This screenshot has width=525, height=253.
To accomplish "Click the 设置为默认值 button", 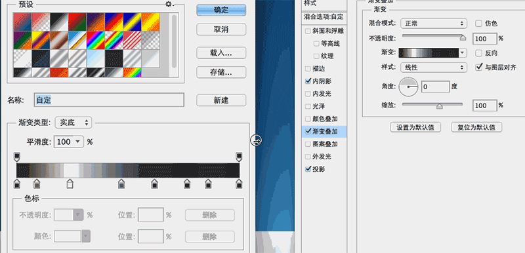I will pyautogui.click(x=415, y=127).
